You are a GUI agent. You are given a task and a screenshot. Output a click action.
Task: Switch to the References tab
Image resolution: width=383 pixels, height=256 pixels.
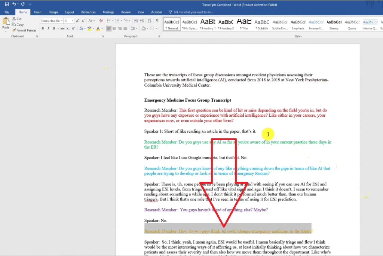[88, 12]
